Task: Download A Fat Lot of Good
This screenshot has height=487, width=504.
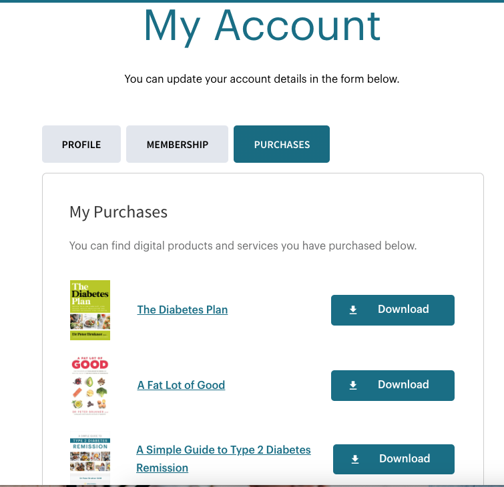Action: (x=393, y=386)
